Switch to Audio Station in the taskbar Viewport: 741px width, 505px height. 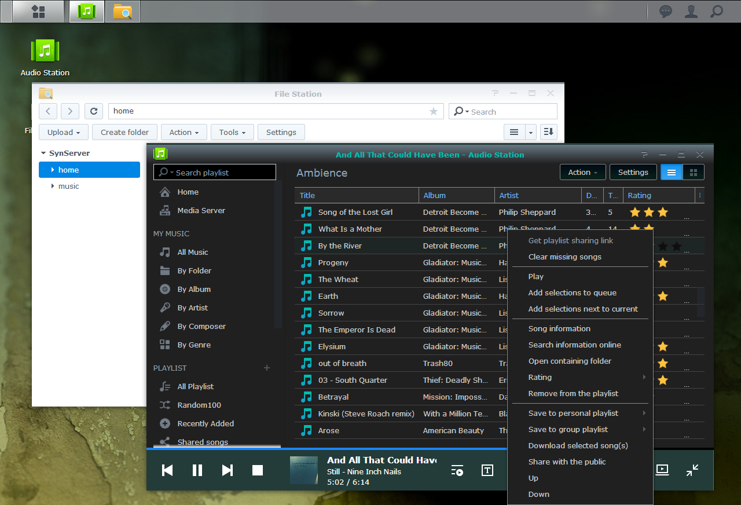click(87, 12)
